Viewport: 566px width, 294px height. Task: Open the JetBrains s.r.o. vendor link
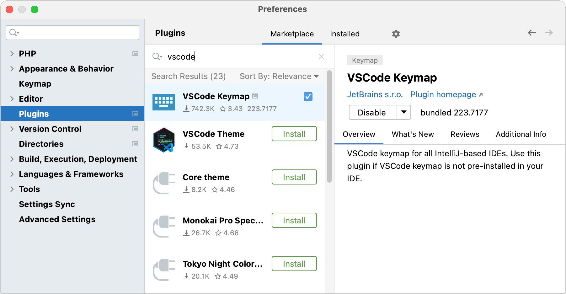click(x=375, y=94)
